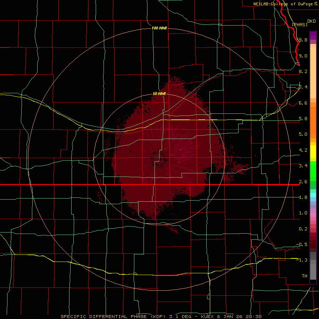The image size is (319, 319).
Task: Click the 5.8 value on color scale
Action: click(x=303, y=119)
